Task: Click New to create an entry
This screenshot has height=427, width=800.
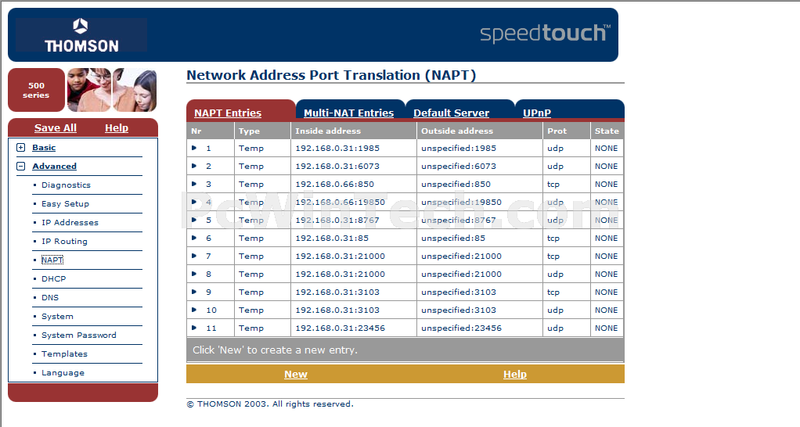Action: (x=295, y=374)
